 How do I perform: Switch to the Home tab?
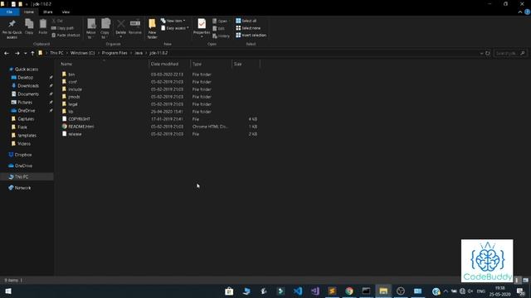point(29,12)
